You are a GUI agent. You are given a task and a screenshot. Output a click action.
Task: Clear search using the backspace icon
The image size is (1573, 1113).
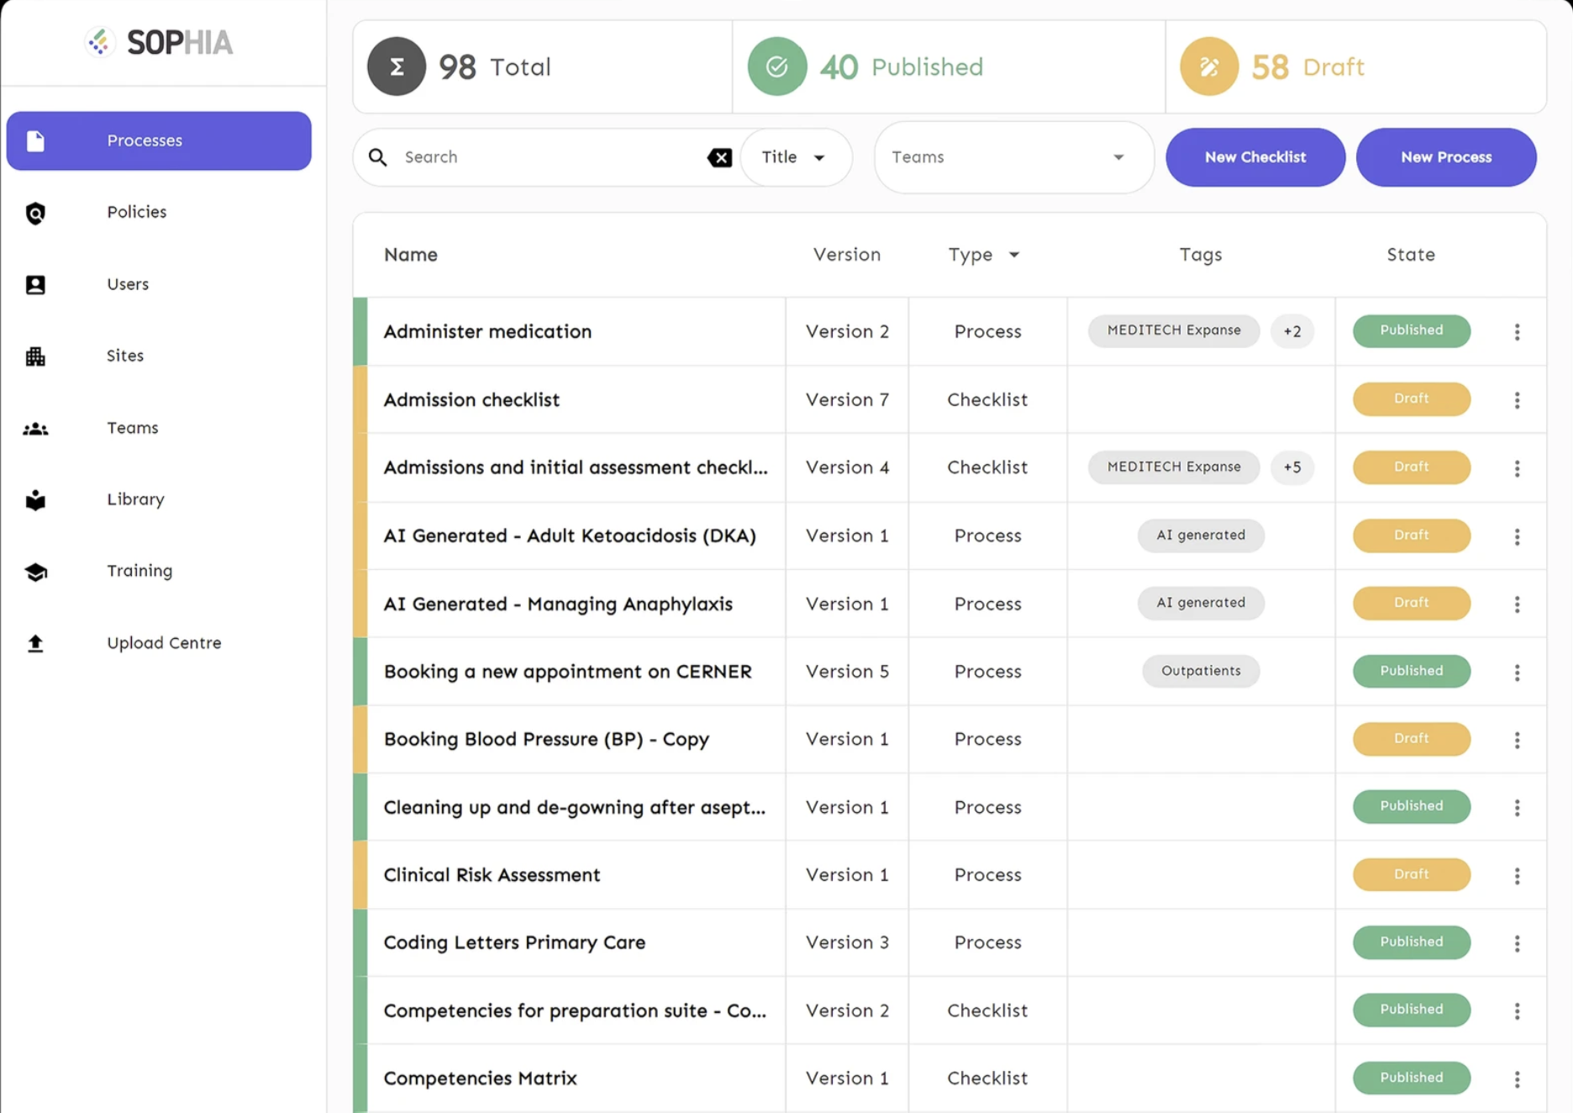[719, 157]
